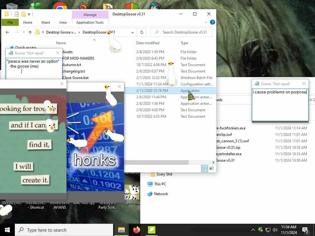Sort by Date modified column header

(148, 43)
